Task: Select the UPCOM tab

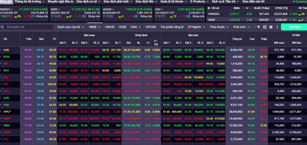Action: click(151, 27)
